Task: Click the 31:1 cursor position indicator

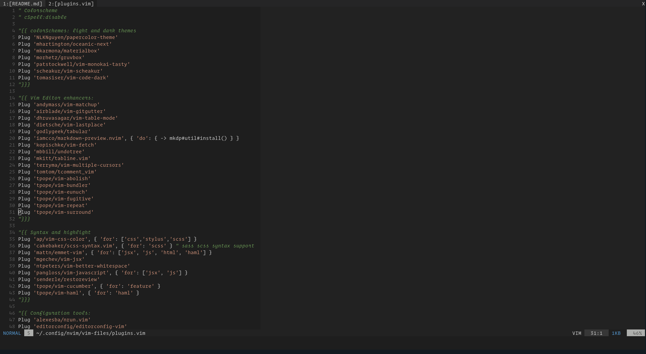Action: tap(596, 333)
